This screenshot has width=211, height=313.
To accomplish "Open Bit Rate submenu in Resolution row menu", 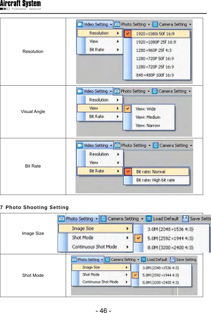I will [99, 49].
